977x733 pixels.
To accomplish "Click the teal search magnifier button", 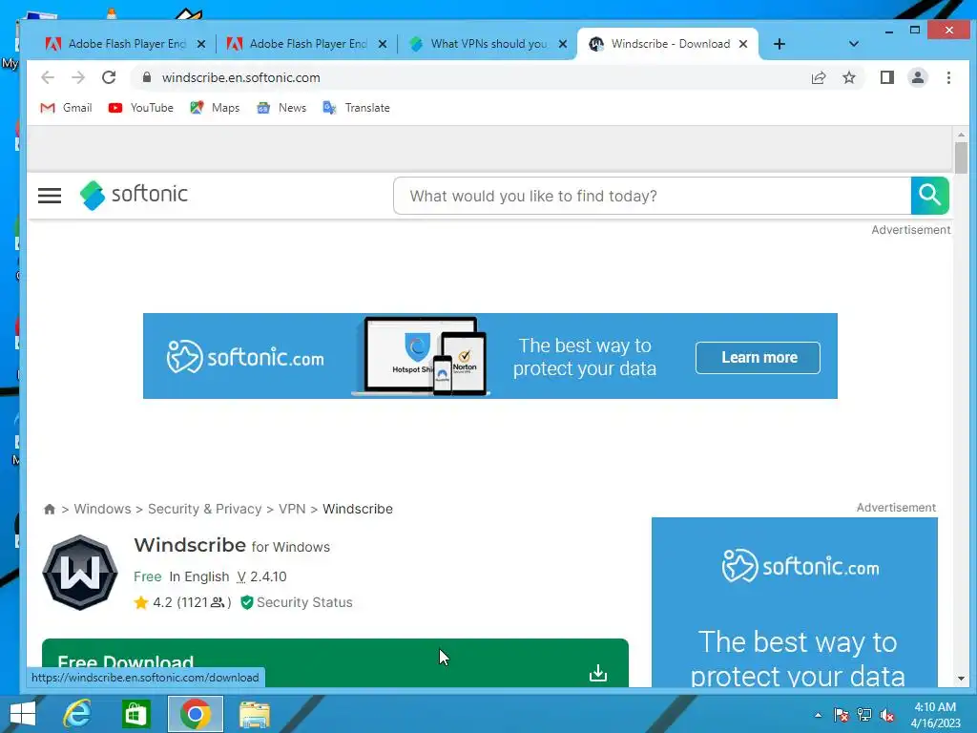I will pos(929,196).
